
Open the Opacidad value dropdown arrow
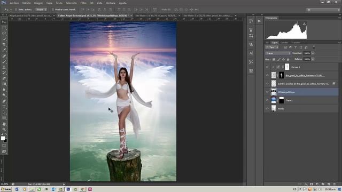click(313, 53)
